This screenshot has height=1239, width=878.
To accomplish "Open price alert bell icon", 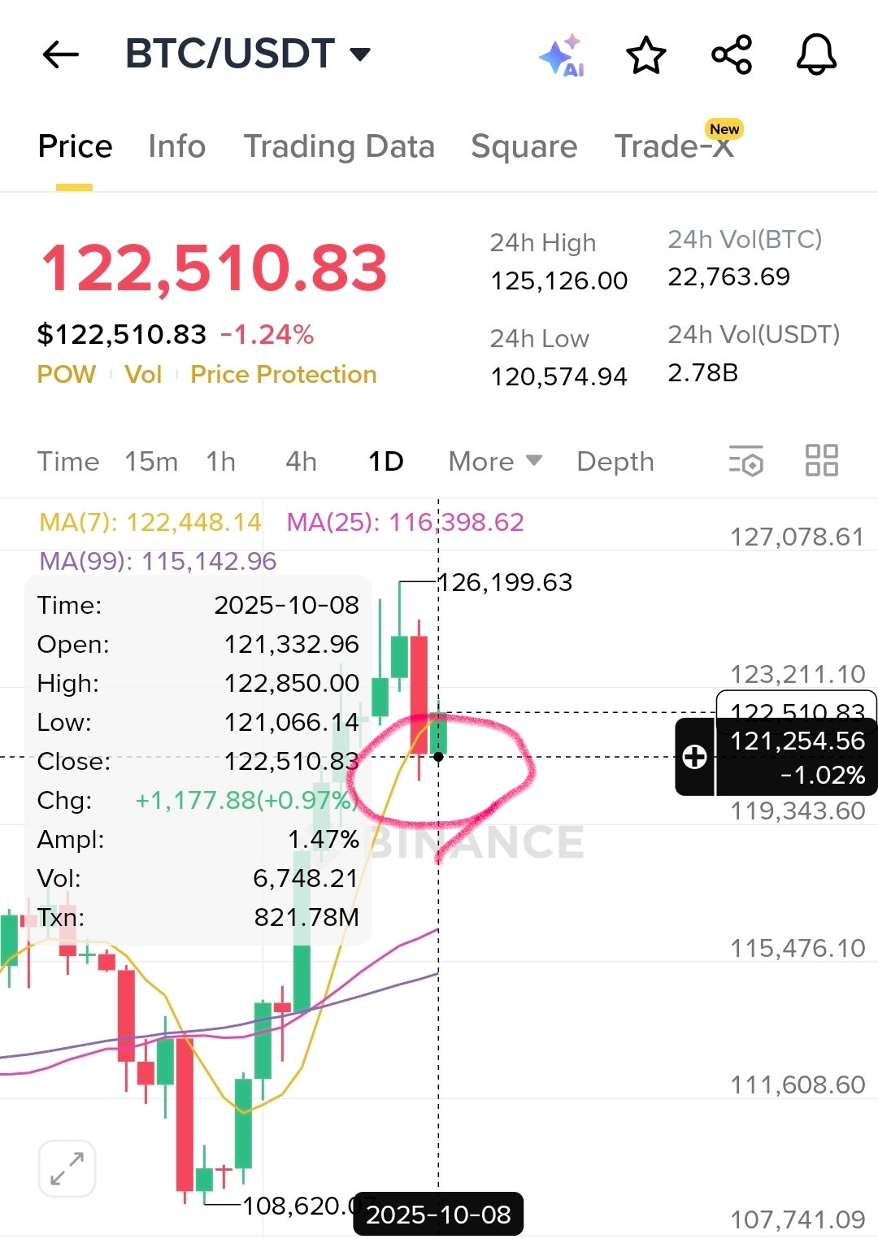I will [x=816, y=55].
